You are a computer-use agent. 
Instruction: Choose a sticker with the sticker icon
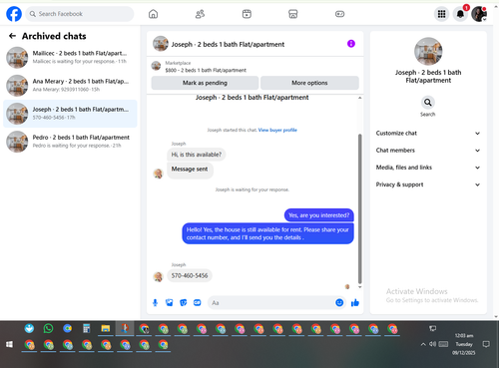coord(183,302)
